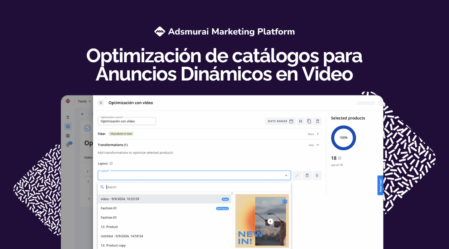Click the Layout dropdown up chevron

point(286,176)
